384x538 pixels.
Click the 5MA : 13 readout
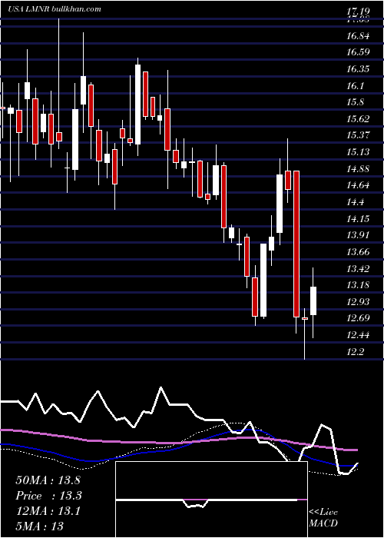click(x=39, y=526)
